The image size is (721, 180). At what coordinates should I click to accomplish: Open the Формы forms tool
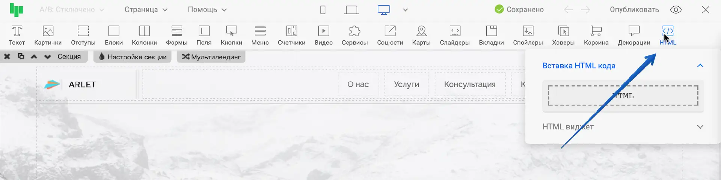coord(176,35)
